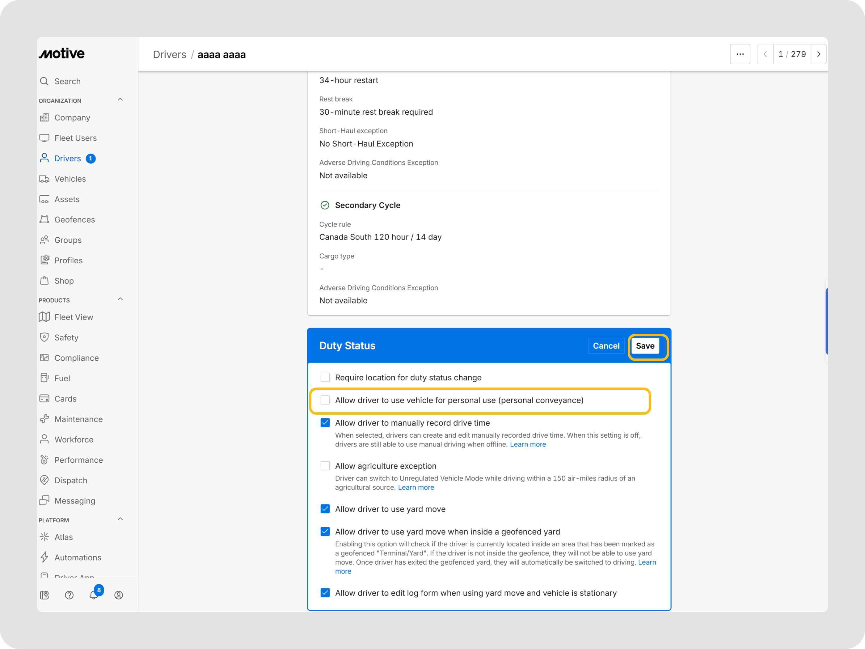Navigate back via Drivers breadcrumb
This screenshot has height=649, width=865.
[x=169, y=54]
